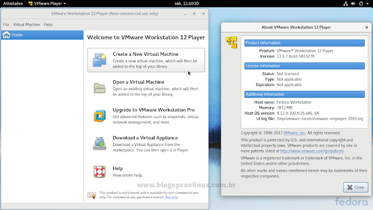Click the Upgrade to Workstation Pro icon

(x=100, y=116)
